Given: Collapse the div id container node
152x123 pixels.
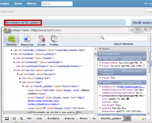Looking at the screenshot, I should (x=12, y=54).
